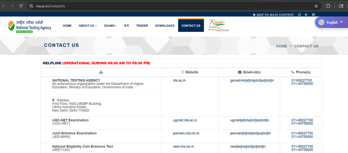Click the UGC-NET Examination row title

click(x=70, y=120)
